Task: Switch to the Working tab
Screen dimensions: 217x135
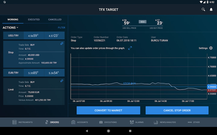Action: pos(13,19)
